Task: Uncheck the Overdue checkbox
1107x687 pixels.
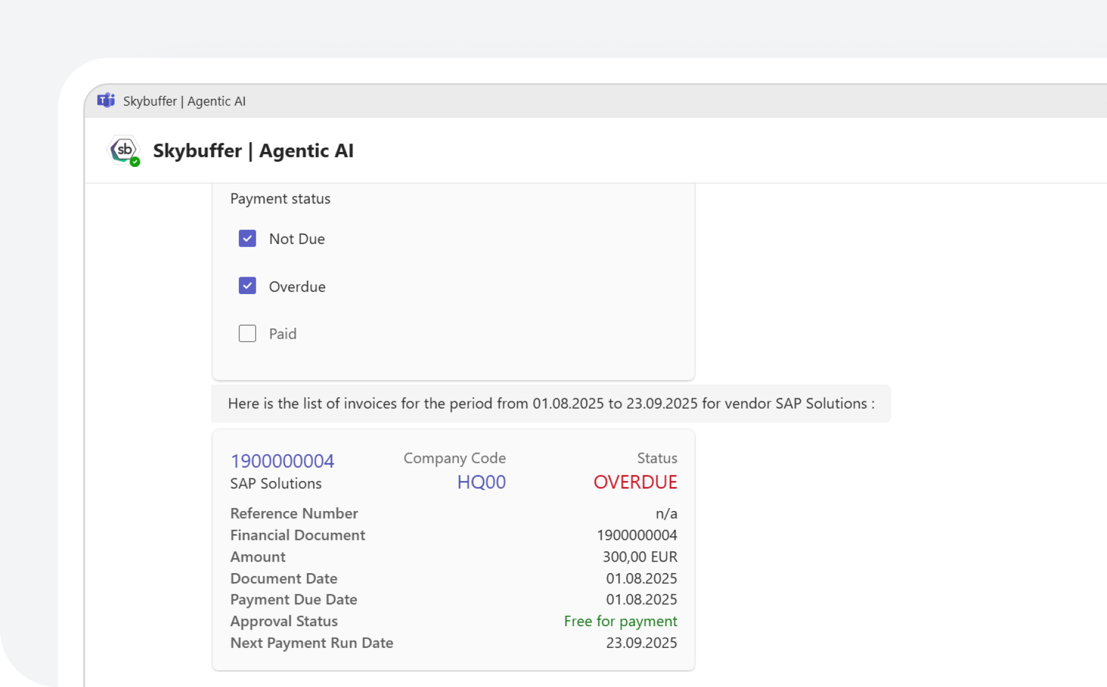Action: coord(247,286)
